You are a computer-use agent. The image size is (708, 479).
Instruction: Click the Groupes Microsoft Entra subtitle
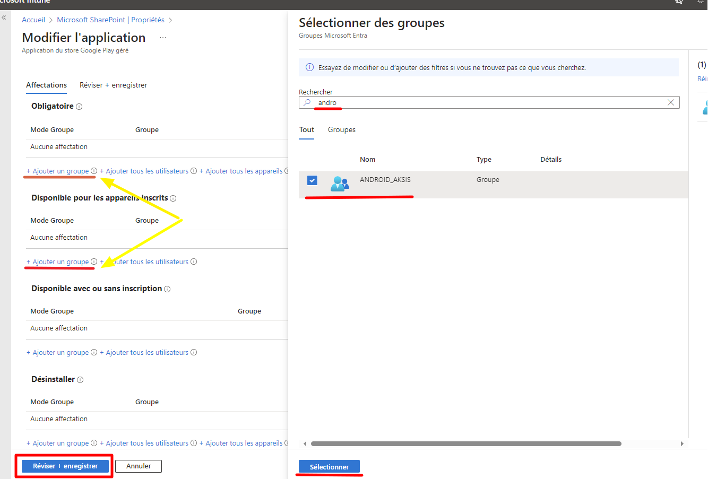(333, 36)
